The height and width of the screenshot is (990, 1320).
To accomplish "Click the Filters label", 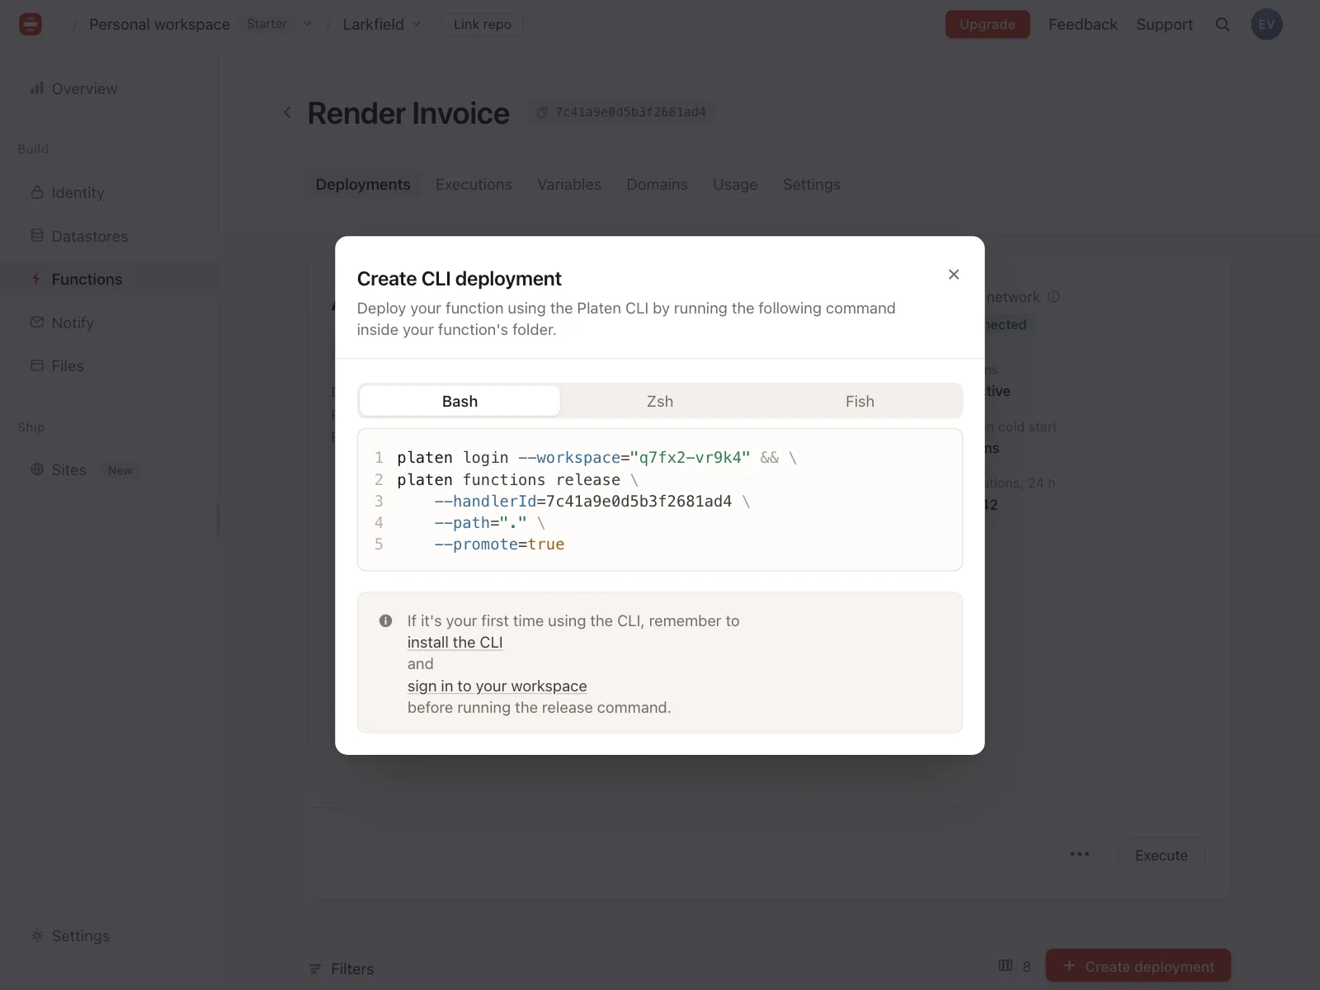I will pos(352,969).
